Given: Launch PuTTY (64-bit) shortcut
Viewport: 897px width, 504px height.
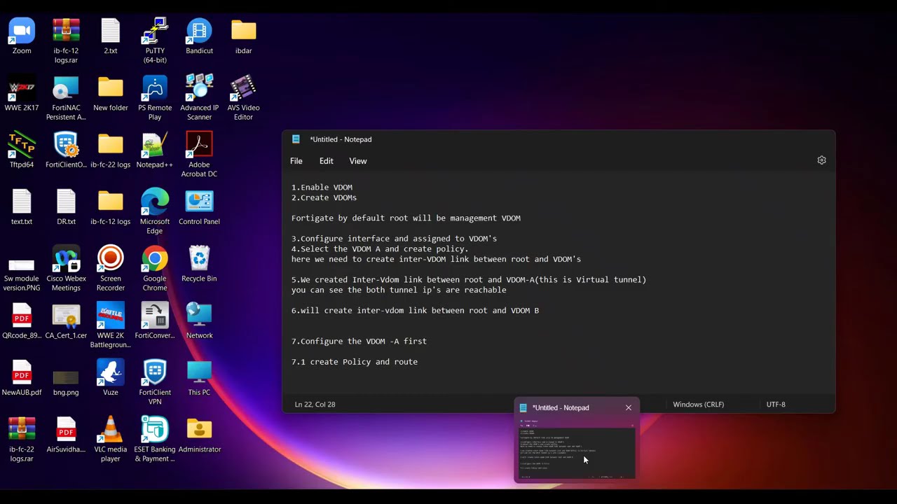Looking at the screenshot, I should [x=155, y=41].
